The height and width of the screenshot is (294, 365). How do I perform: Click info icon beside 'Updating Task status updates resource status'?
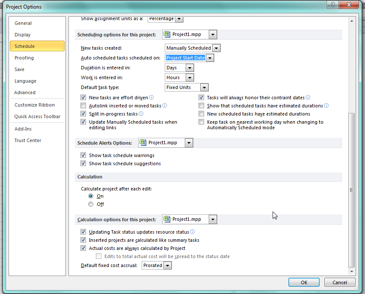193,232
